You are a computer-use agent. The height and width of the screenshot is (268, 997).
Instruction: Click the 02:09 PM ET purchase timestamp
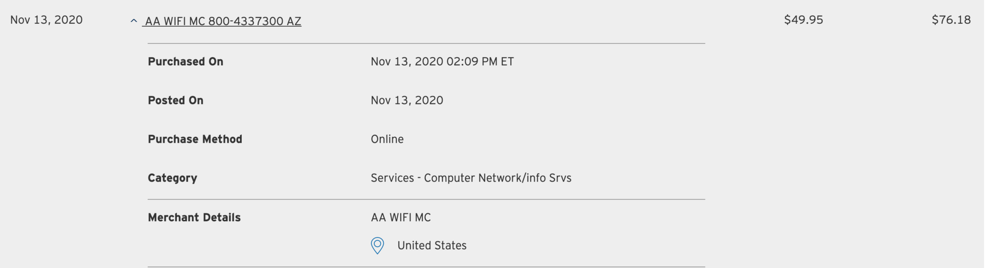480,62
